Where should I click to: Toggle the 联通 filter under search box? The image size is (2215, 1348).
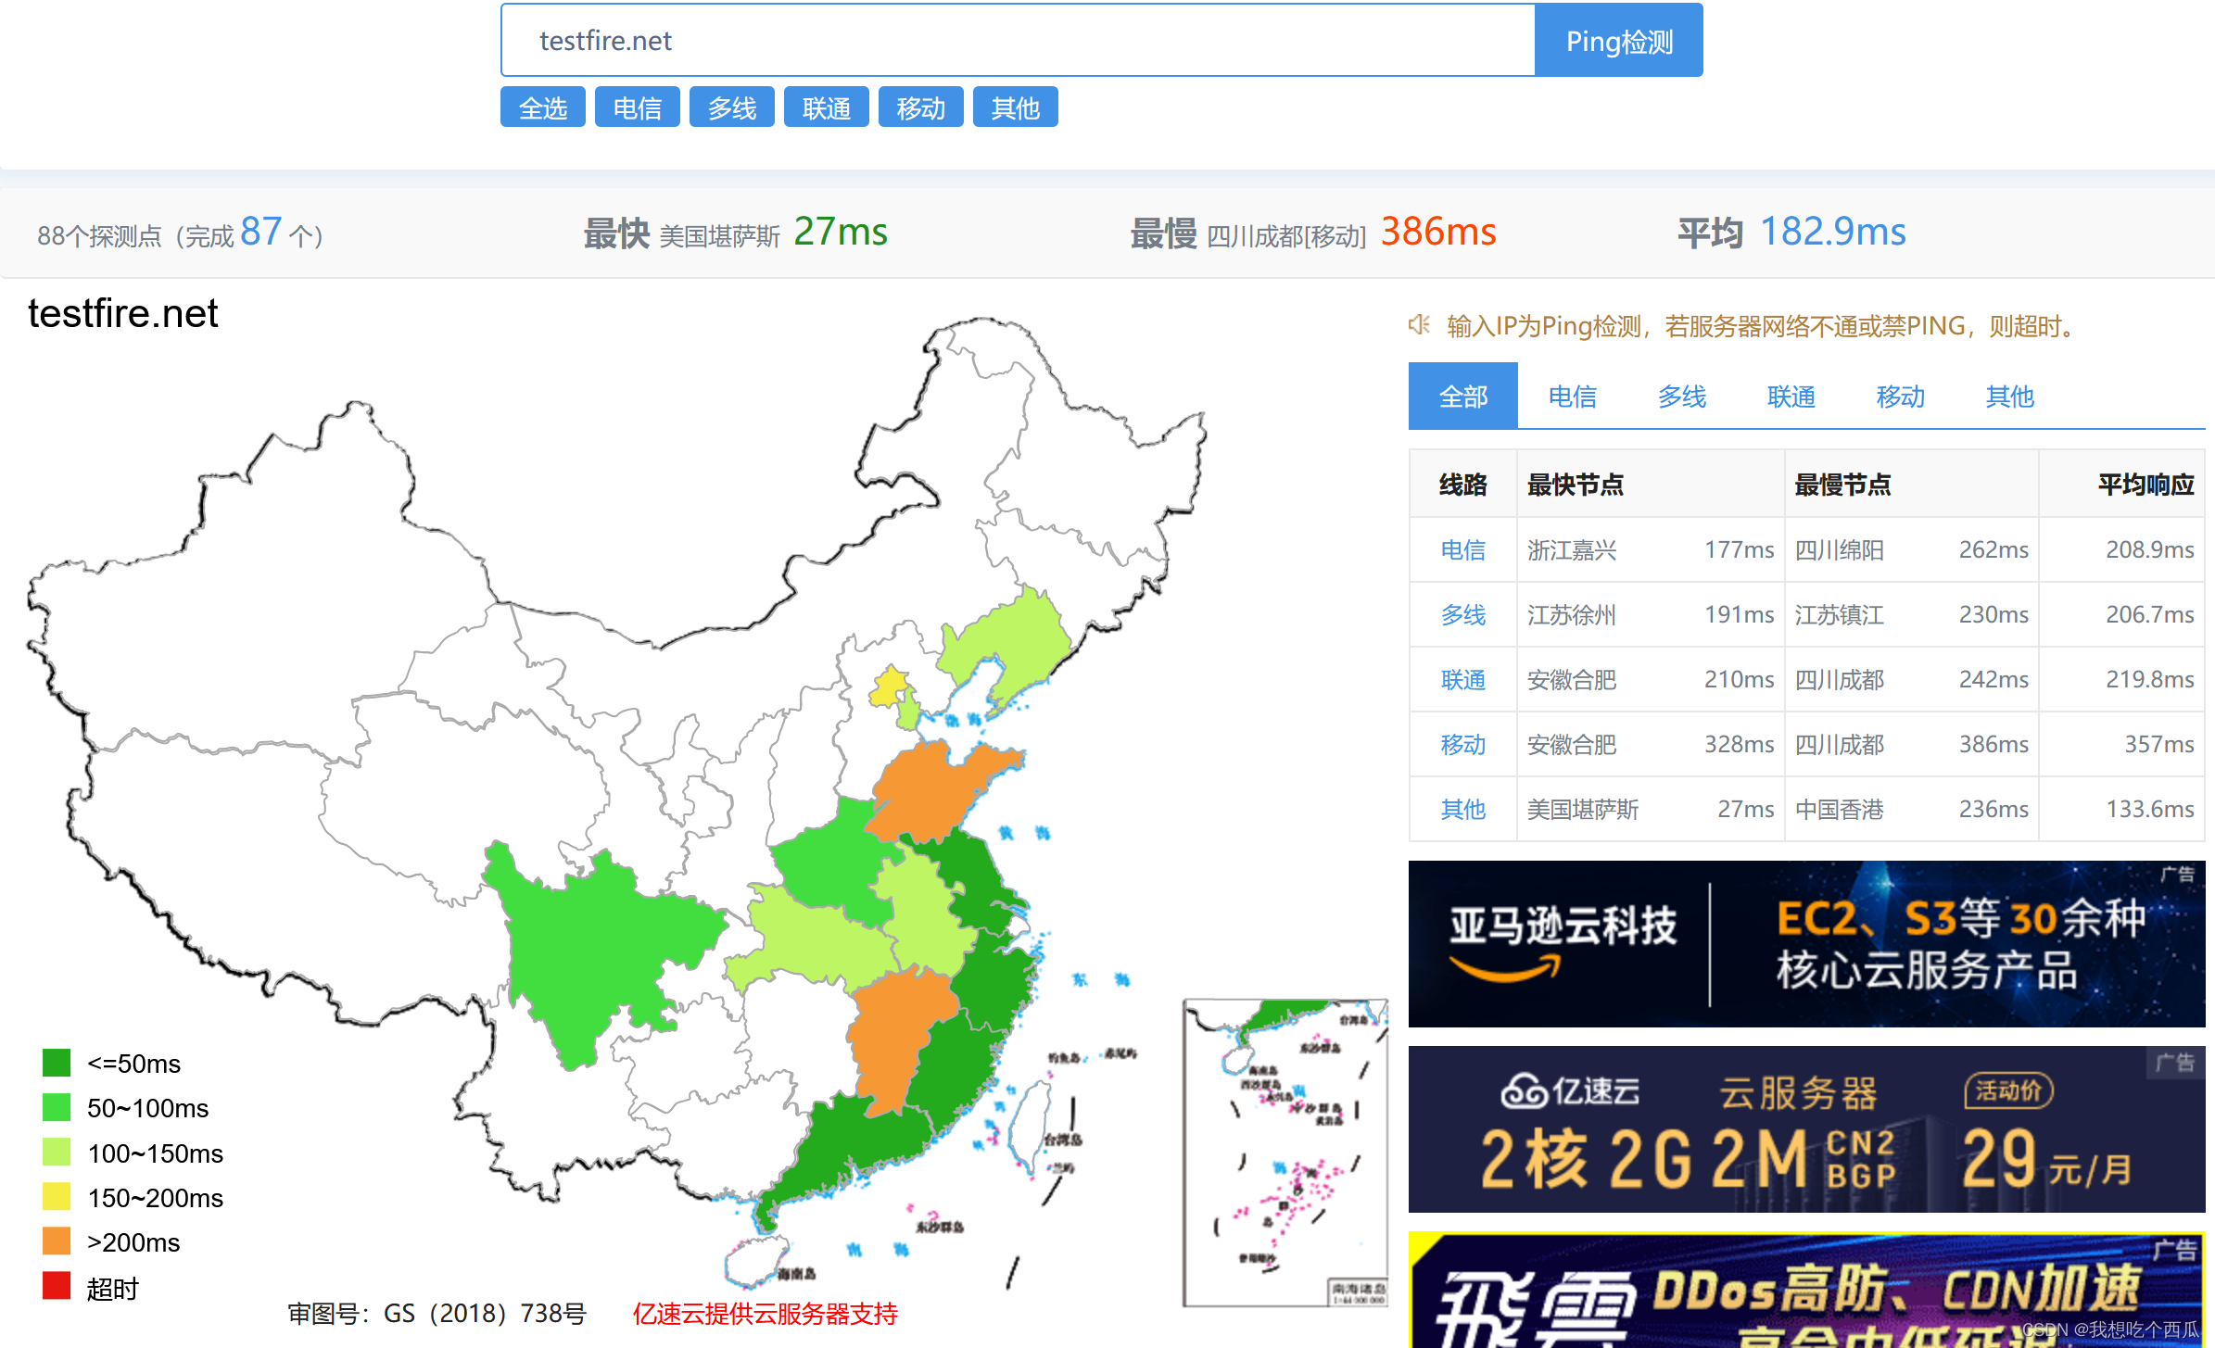click(x=826, y=107)
